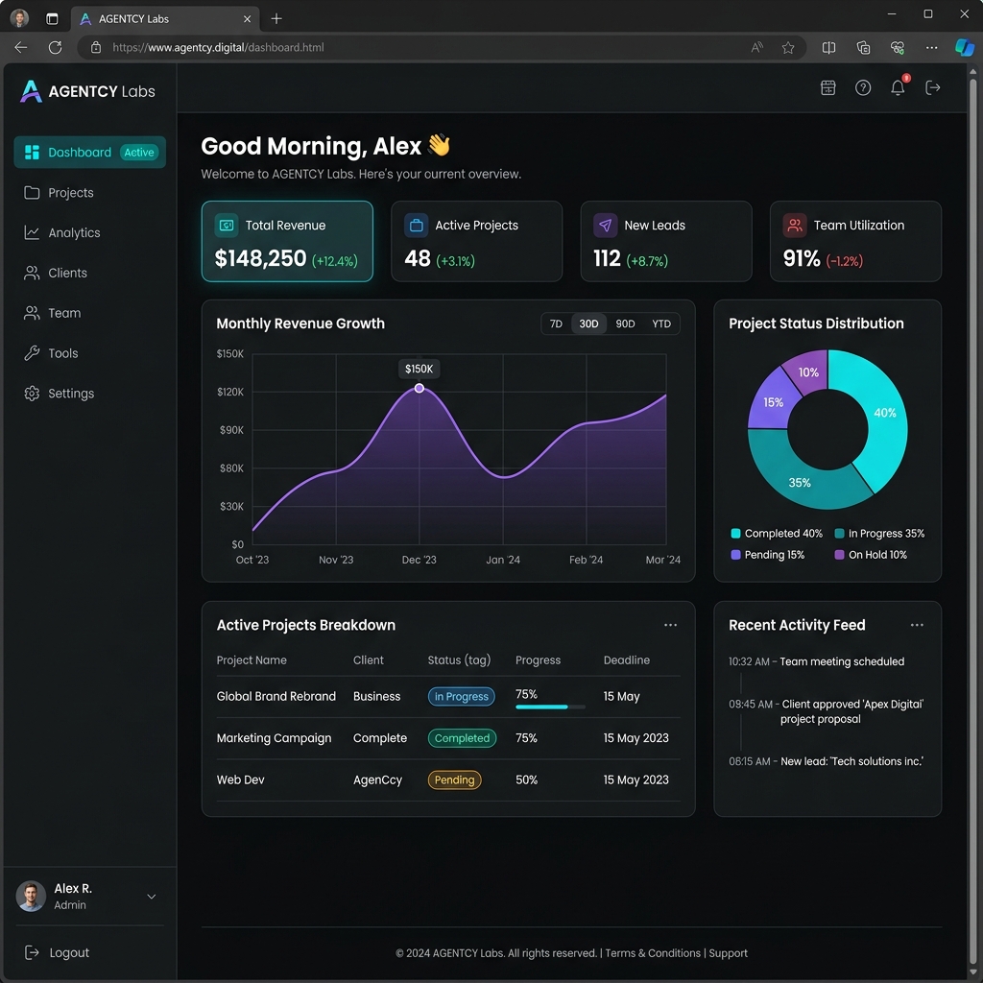Toggle In Progress 35% legend entry
Viewport: 983px width, 983px height.
click(x=879, y=534)
